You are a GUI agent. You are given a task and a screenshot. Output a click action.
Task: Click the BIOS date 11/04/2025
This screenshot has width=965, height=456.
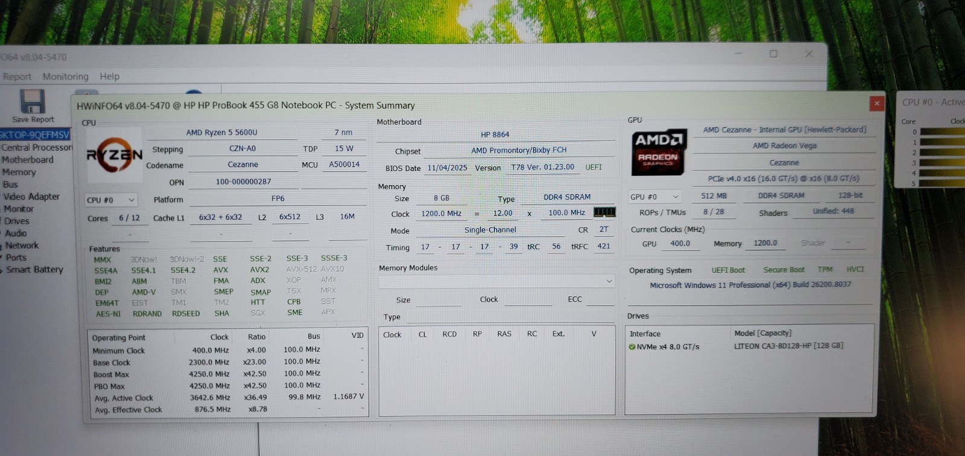[448, 168]
